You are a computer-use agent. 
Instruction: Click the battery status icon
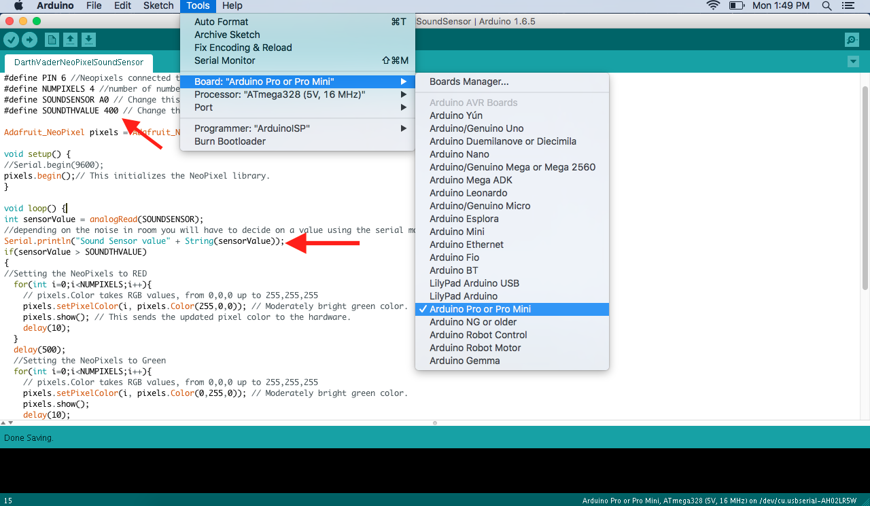tap(737, 5)
